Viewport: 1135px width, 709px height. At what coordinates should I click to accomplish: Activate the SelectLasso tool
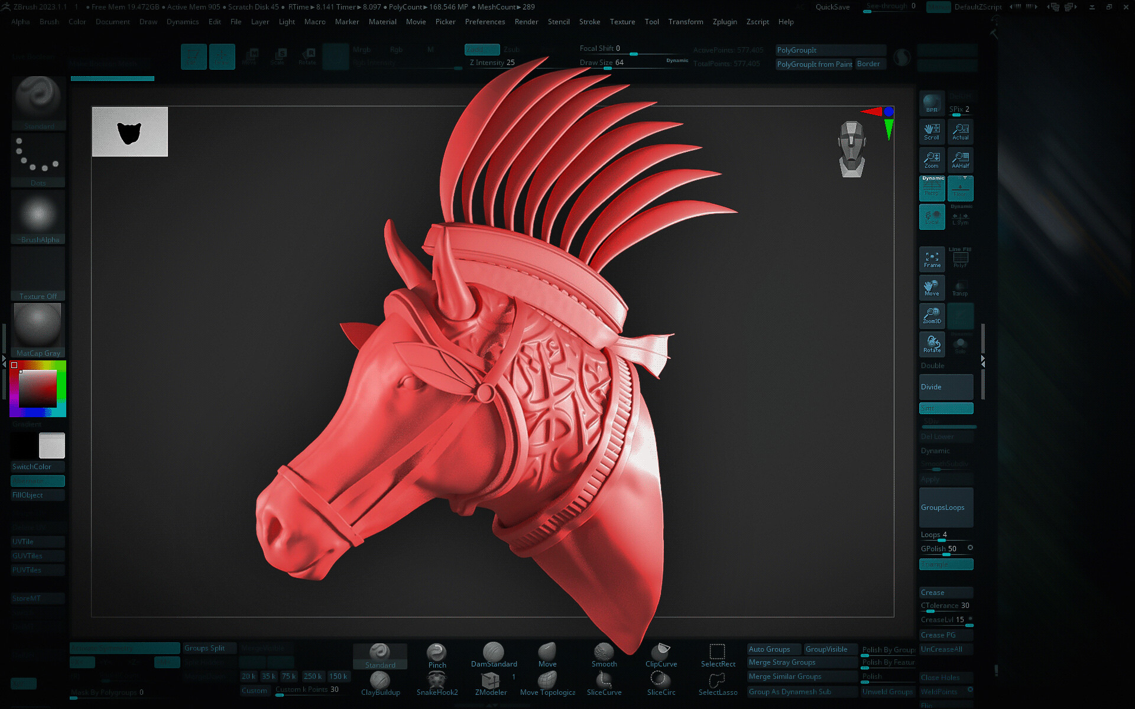pyautogui.click(x=717, y=683)
